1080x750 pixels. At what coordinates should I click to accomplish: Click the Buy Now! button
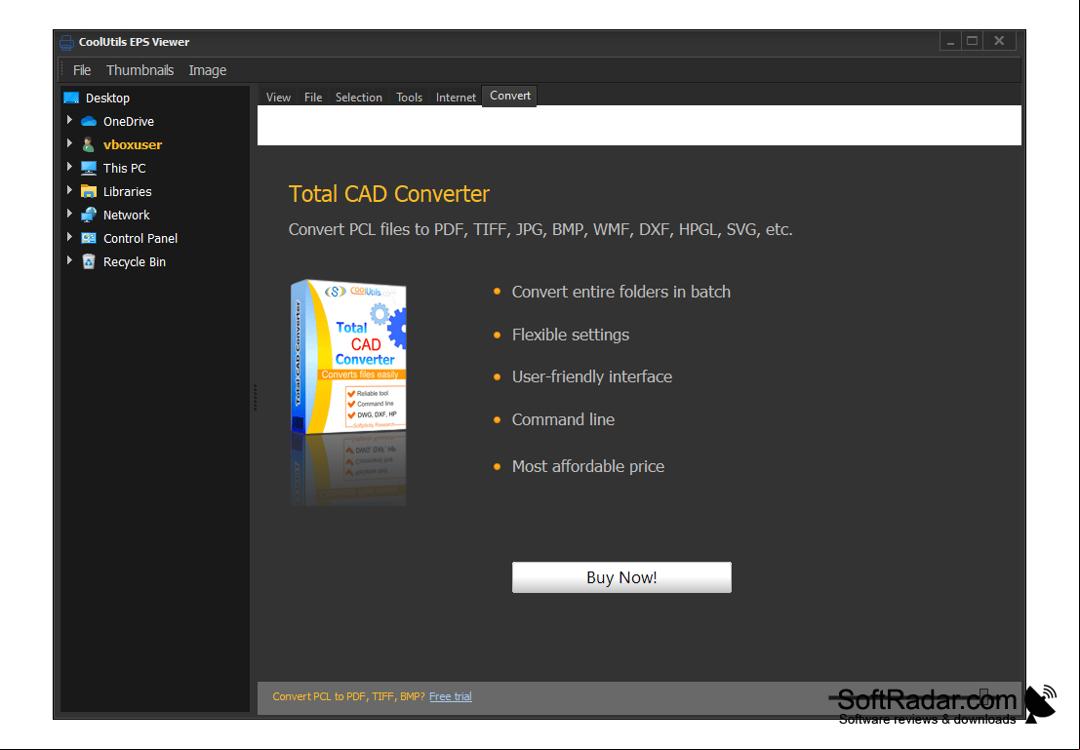point(621,577)
